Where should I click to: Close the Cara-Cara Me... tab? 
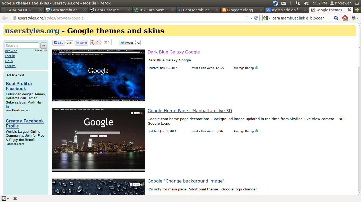[x=129, y=10]
